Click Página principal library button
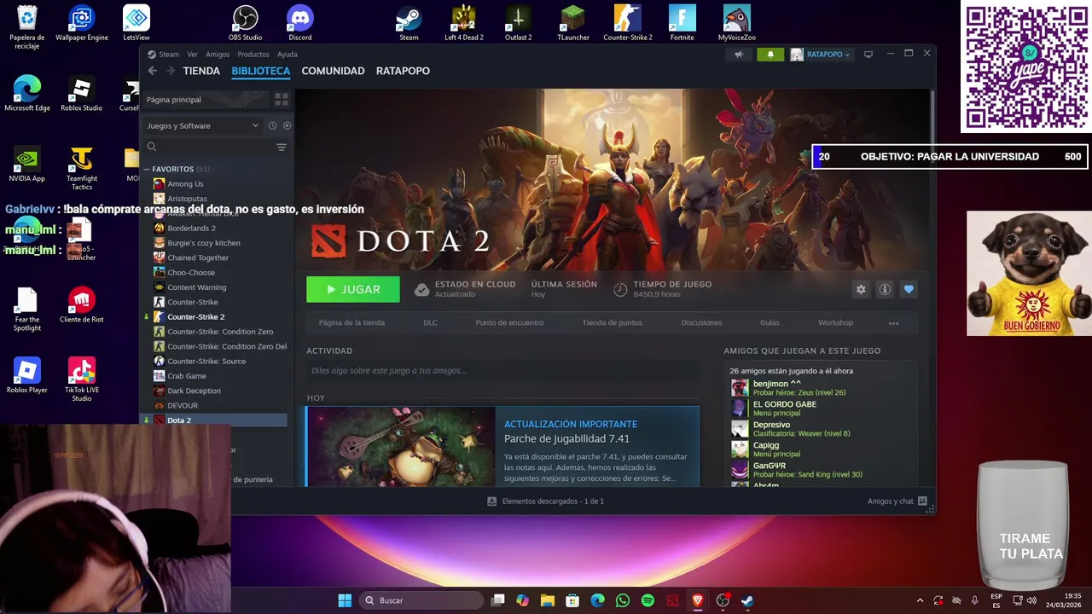This screenshot has height=614, width=1092. tap(206, 100)
